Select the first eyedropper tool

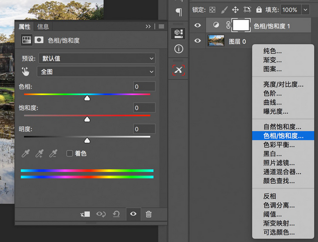pos(26,153)
